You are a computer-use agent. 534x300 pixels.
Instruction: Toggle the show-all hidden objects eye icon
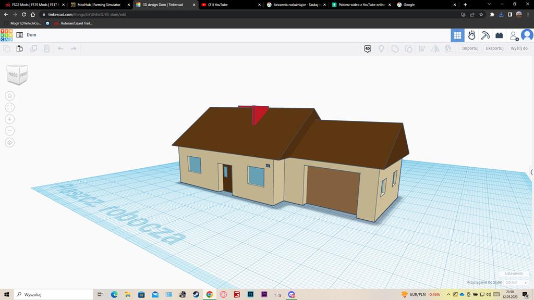pos(368,48)
